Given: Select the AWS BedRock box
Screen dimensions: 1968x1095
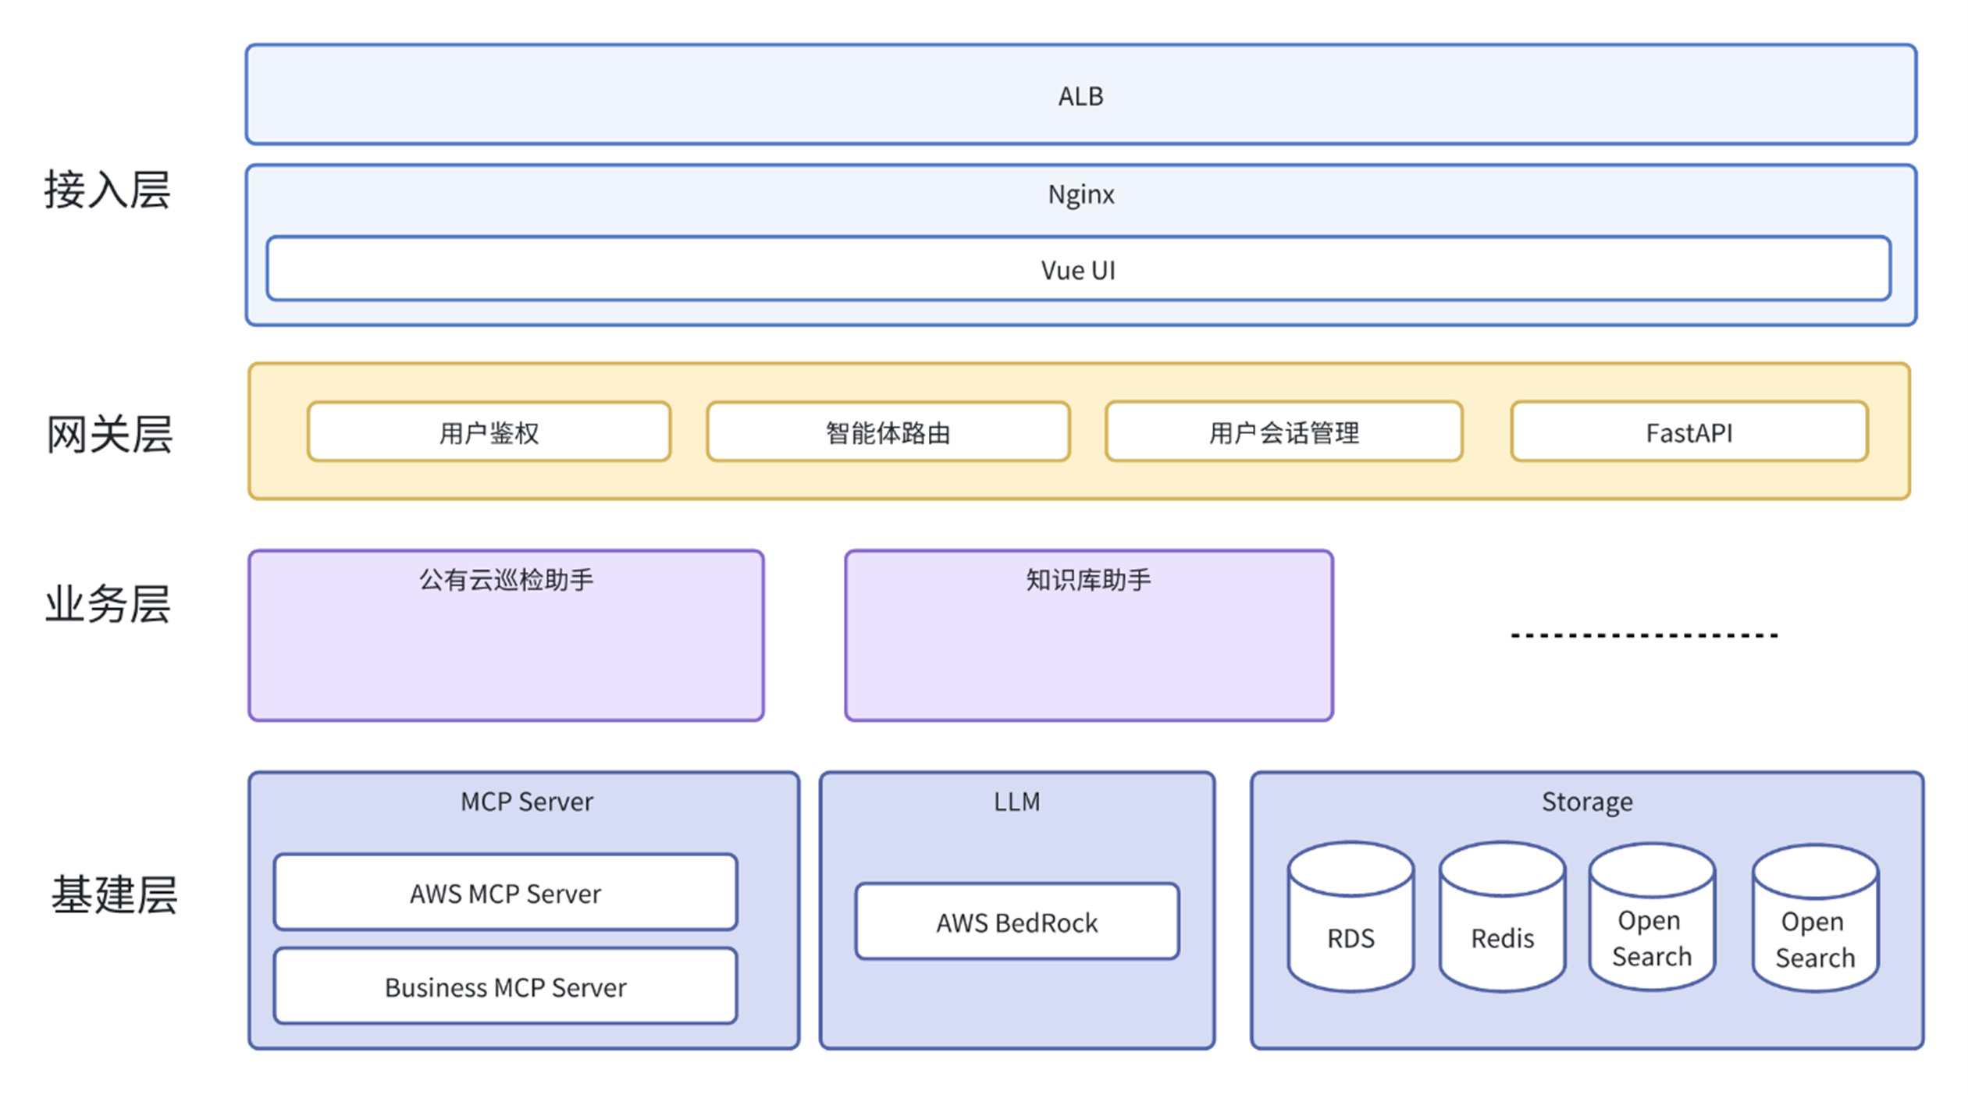Looking at the screenshot, I should (x=1016, y=922).
